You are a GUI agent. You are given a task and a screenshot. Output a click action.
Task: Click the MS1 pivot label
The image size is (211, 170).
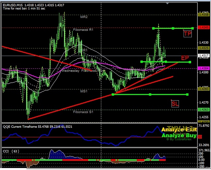84,91
